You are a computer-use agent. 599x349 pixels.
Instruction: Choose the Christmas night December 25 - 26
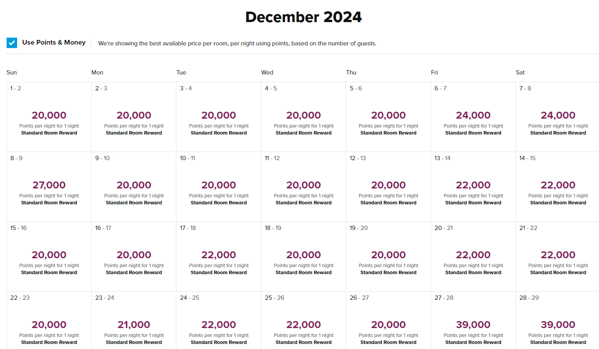point(303,320)
